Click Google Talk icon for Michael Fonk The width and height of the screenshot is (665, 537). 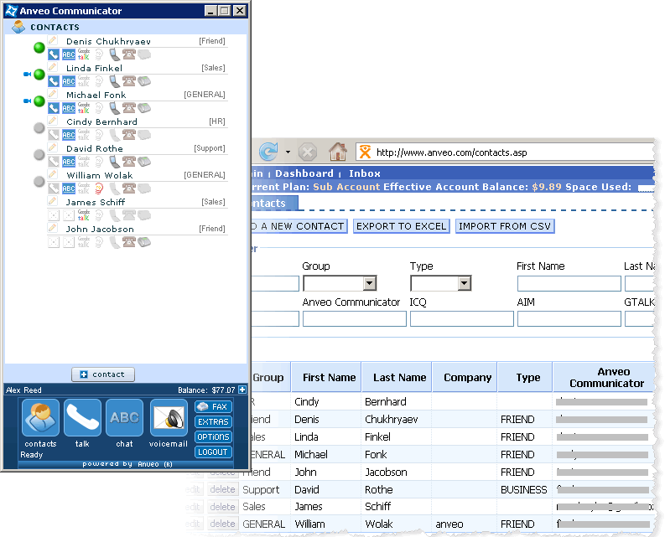[x=84, y=108]
